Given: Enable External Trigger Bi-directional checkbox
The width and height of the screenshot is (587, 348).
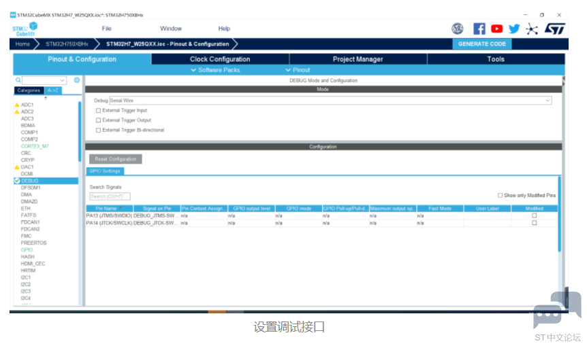Looking at the screenshot, I should pyautogui.click(x=99, y=130).
